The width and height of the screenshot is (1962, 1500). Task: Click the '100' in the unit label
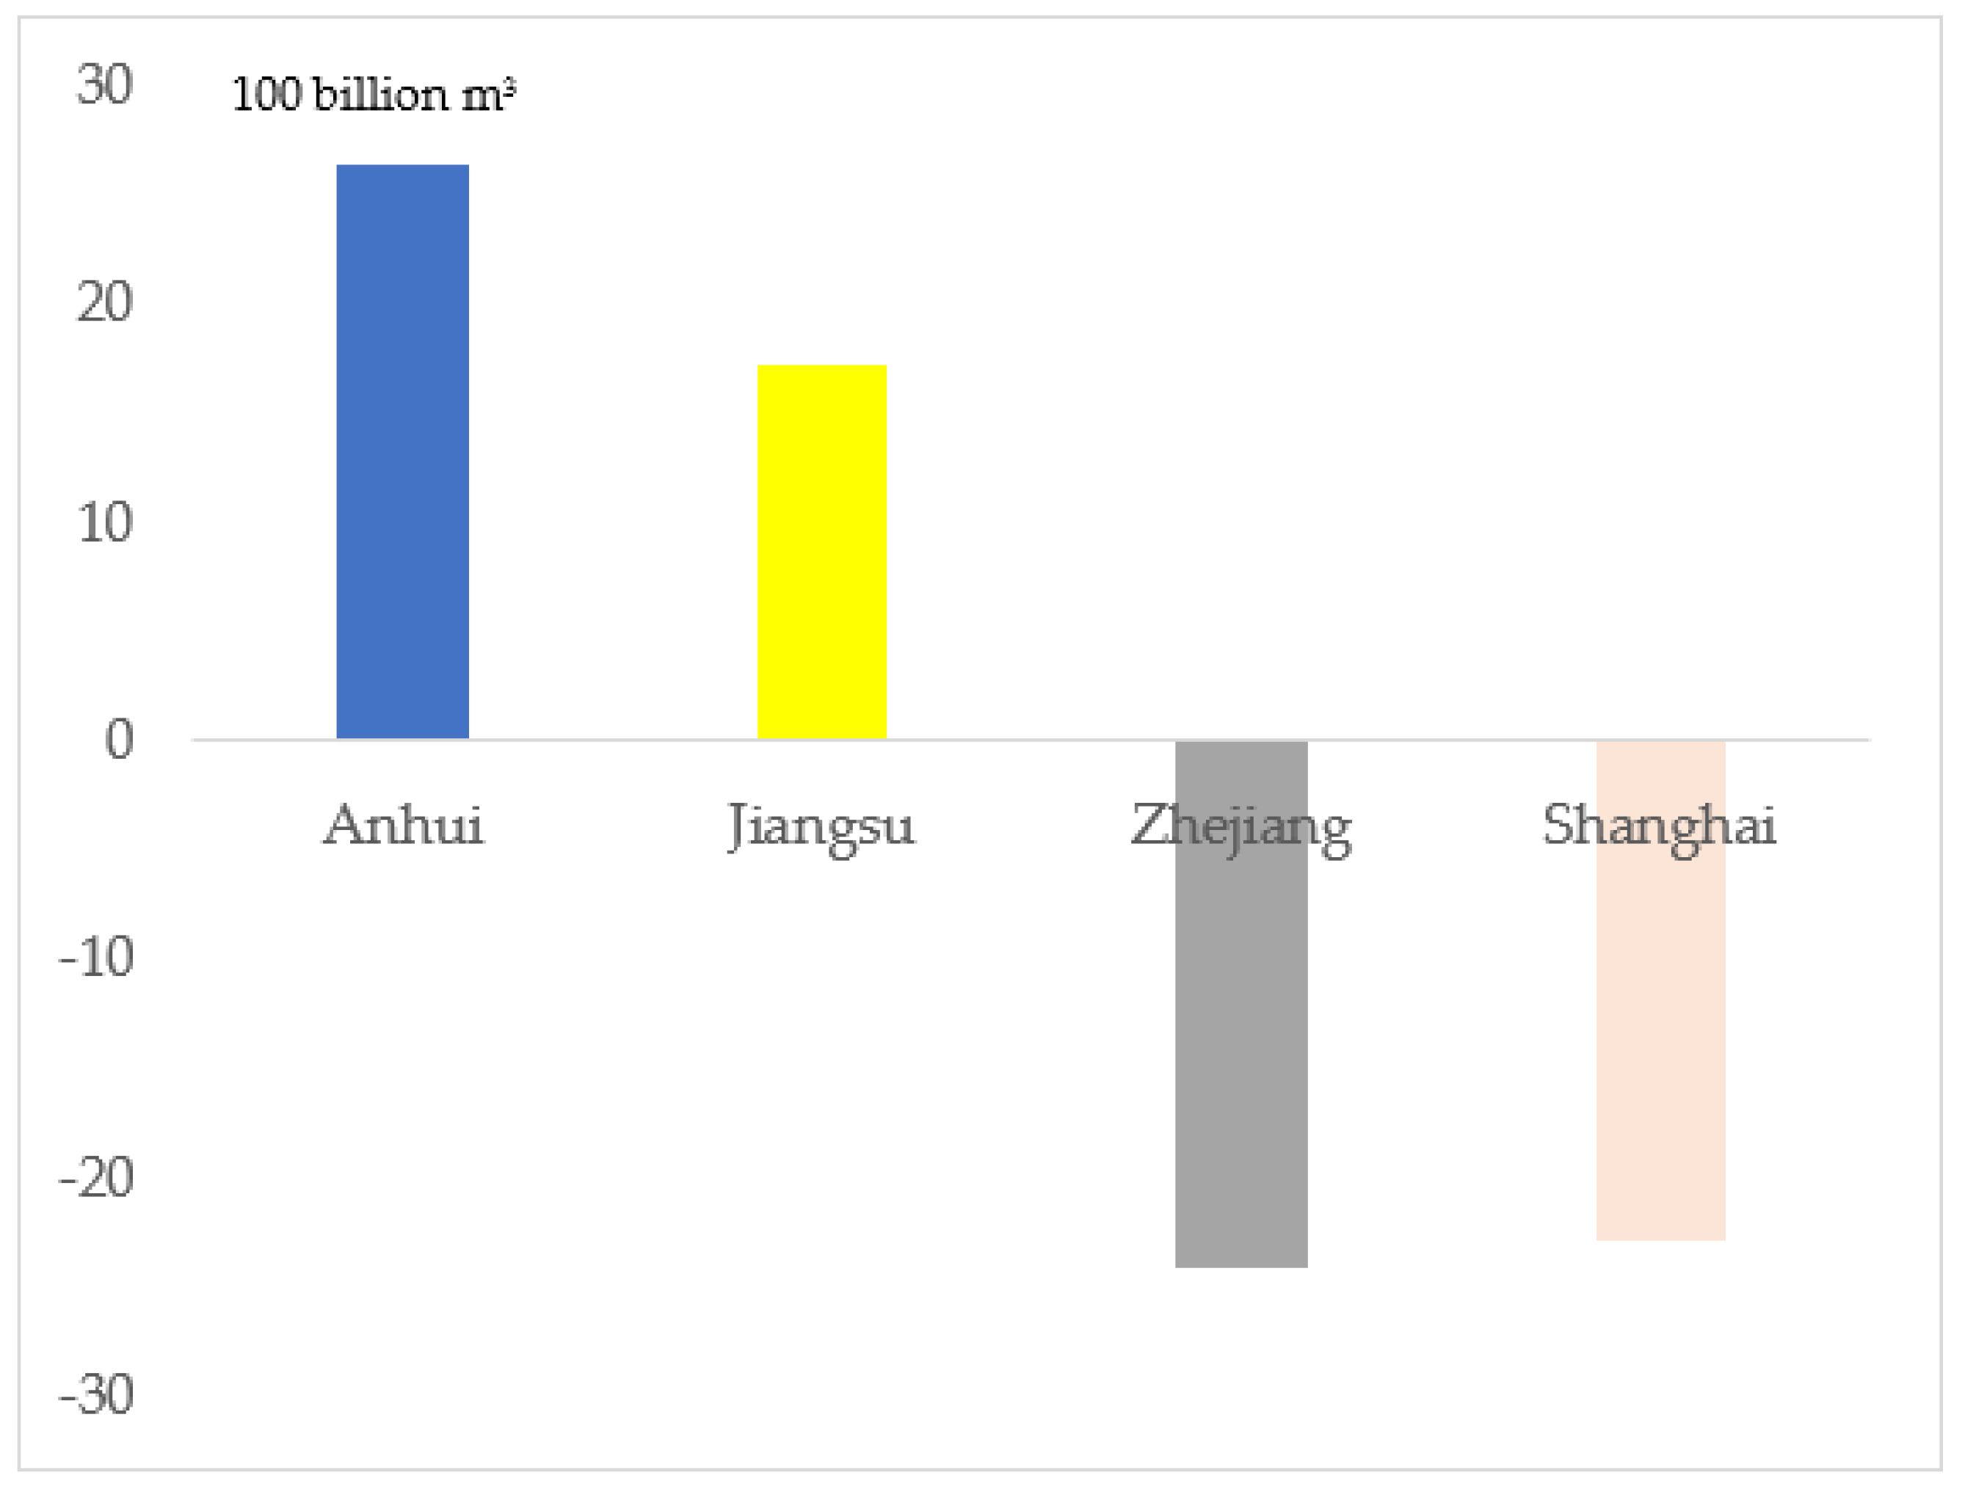coord(266,95)
